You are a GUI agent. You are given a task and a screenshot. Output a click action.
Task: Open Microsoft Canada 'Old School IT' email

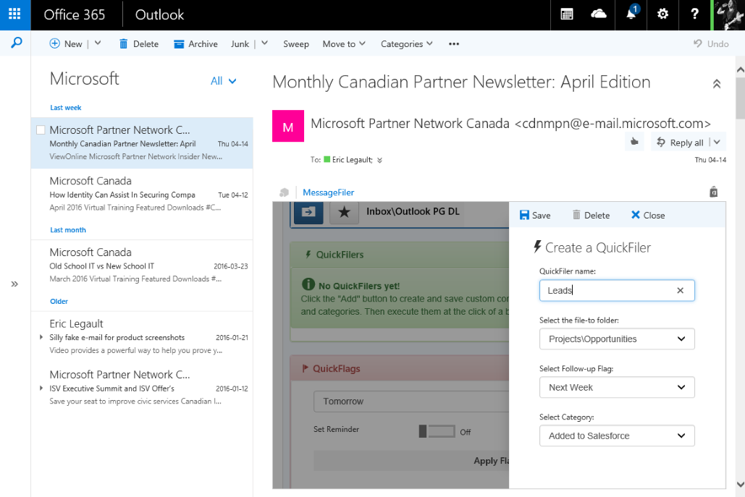point(142,266)
